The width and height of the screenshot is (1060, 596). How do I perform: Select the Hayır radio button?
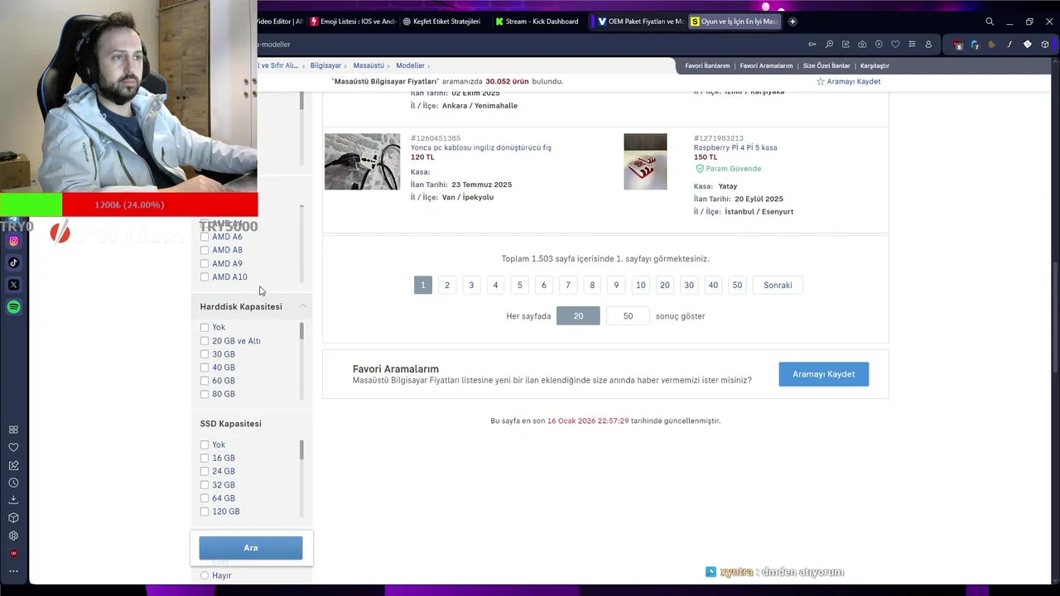[205, 575]
